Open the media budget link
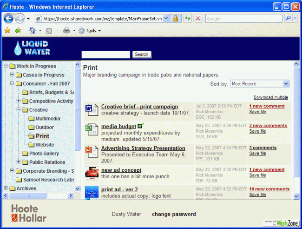The image size is (302, 229). [118, 126]
